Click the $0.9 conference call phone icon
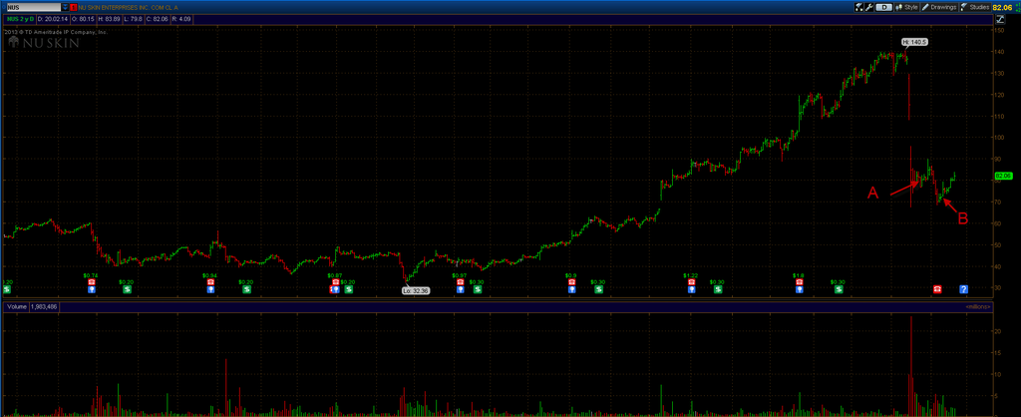 tap(571, 281)
